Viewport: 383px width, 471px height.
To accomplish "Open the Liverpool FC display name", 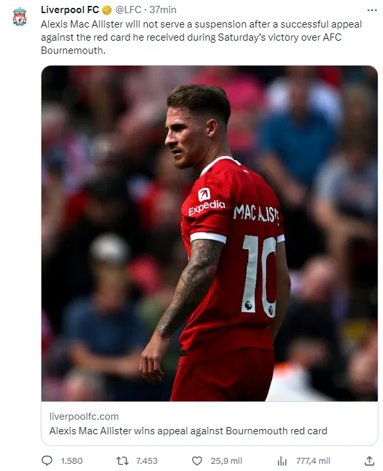I will click(70, 10).
